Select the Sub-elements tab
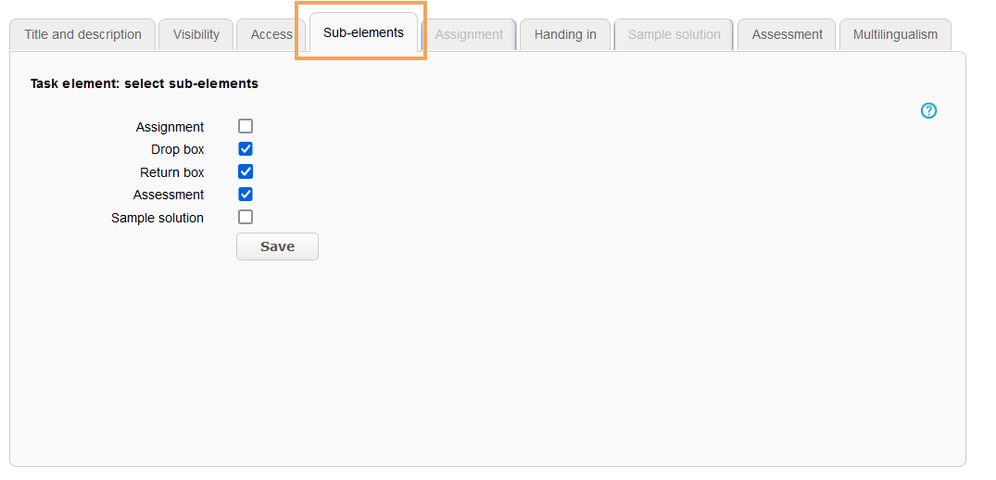Viewport: 996px width, 480px height. point(363,33)
